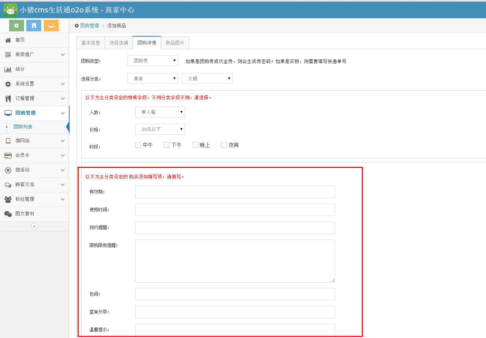Screen dimensions: 486x338
Task: Expand the 价格 dropdown showing 20元以下
Action: [x=160, y=129]
